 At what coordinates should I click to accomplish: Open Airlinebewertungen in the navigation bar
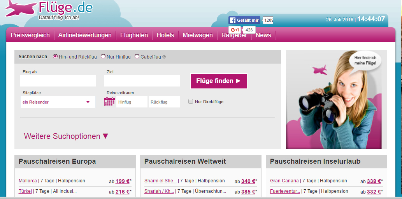85,35
